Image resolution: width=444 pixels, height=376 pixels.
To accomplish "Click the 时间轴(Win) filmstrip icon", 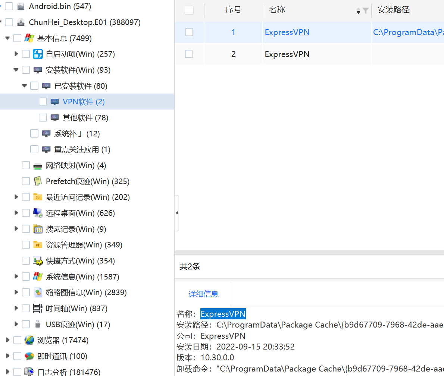I will pyautogui.click(x=38, y=309).
